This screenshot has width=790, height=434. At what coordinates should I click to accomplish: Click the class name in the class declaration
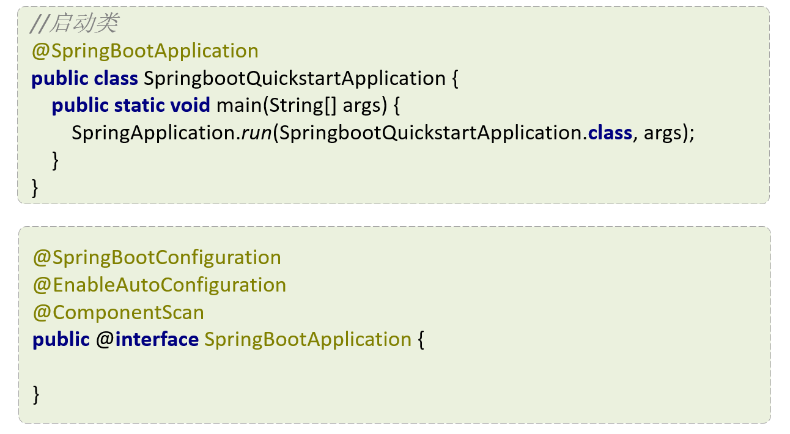click(294, 79)
